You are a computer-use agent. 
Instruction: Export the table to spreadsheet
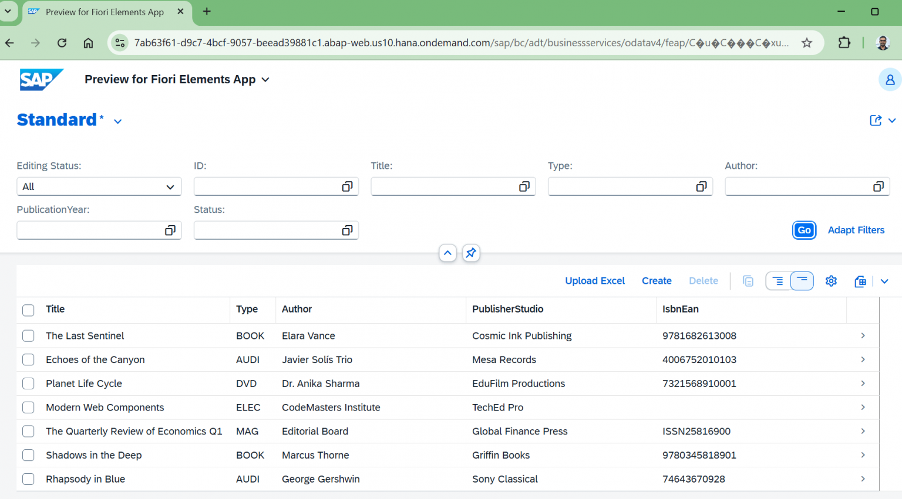860,281
